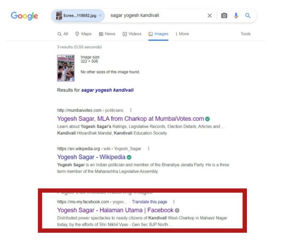Viewport: 293px width, 243px height.
Task: Open three-dot menu beside Wikipedia result URL
Action: tap(148, 148)
